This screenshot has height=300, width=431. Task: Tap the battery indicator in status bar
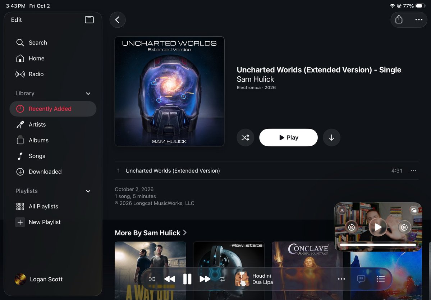coord(421,6)
